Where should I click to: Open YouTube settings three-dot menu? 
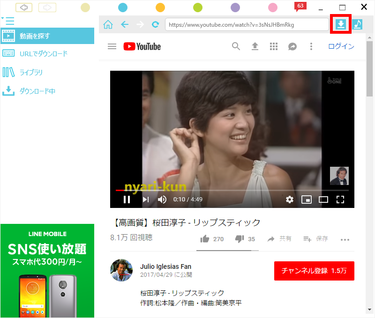(x=311, y=46)
